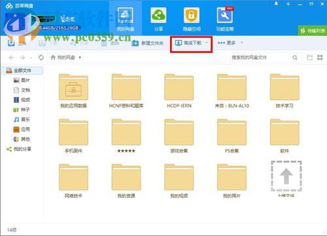The height and width of the screenshot is (236, 327).
Task: Click the notification bell icon
Action: tap(276, 4)
